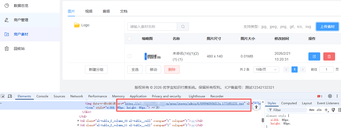Check the checkbox for the first image row

[x=130, y=56]
